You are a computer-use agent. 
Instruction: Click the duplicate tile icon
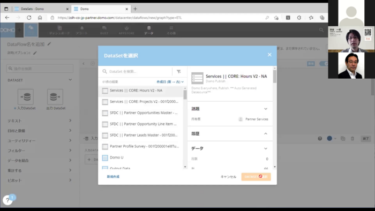click(x=343, y=138)
